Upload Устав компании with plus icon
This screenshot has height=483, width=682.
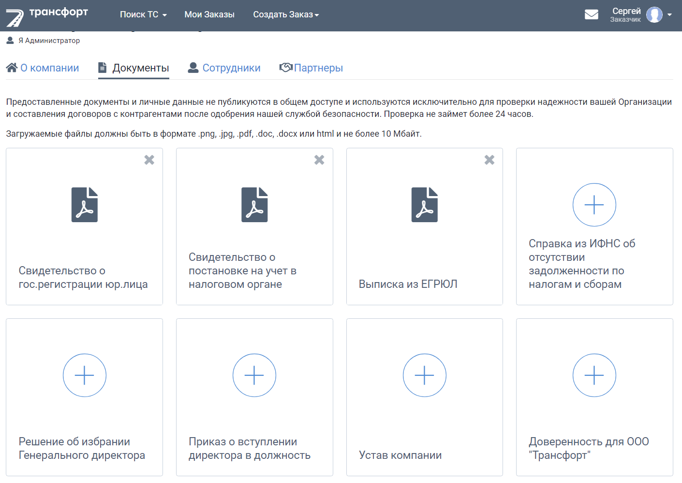(425, 375)
